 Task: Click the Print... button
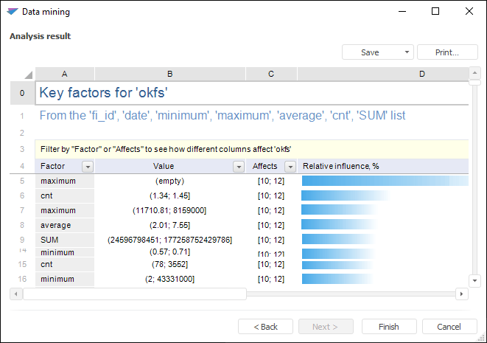(446, 52)
